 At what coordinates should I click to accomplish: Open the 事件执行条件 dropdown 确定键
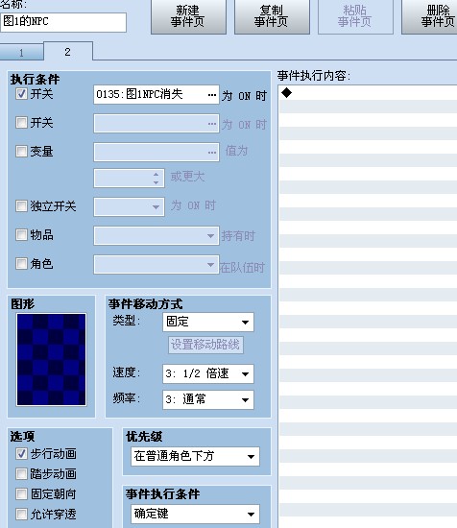(x=195, y=514)
